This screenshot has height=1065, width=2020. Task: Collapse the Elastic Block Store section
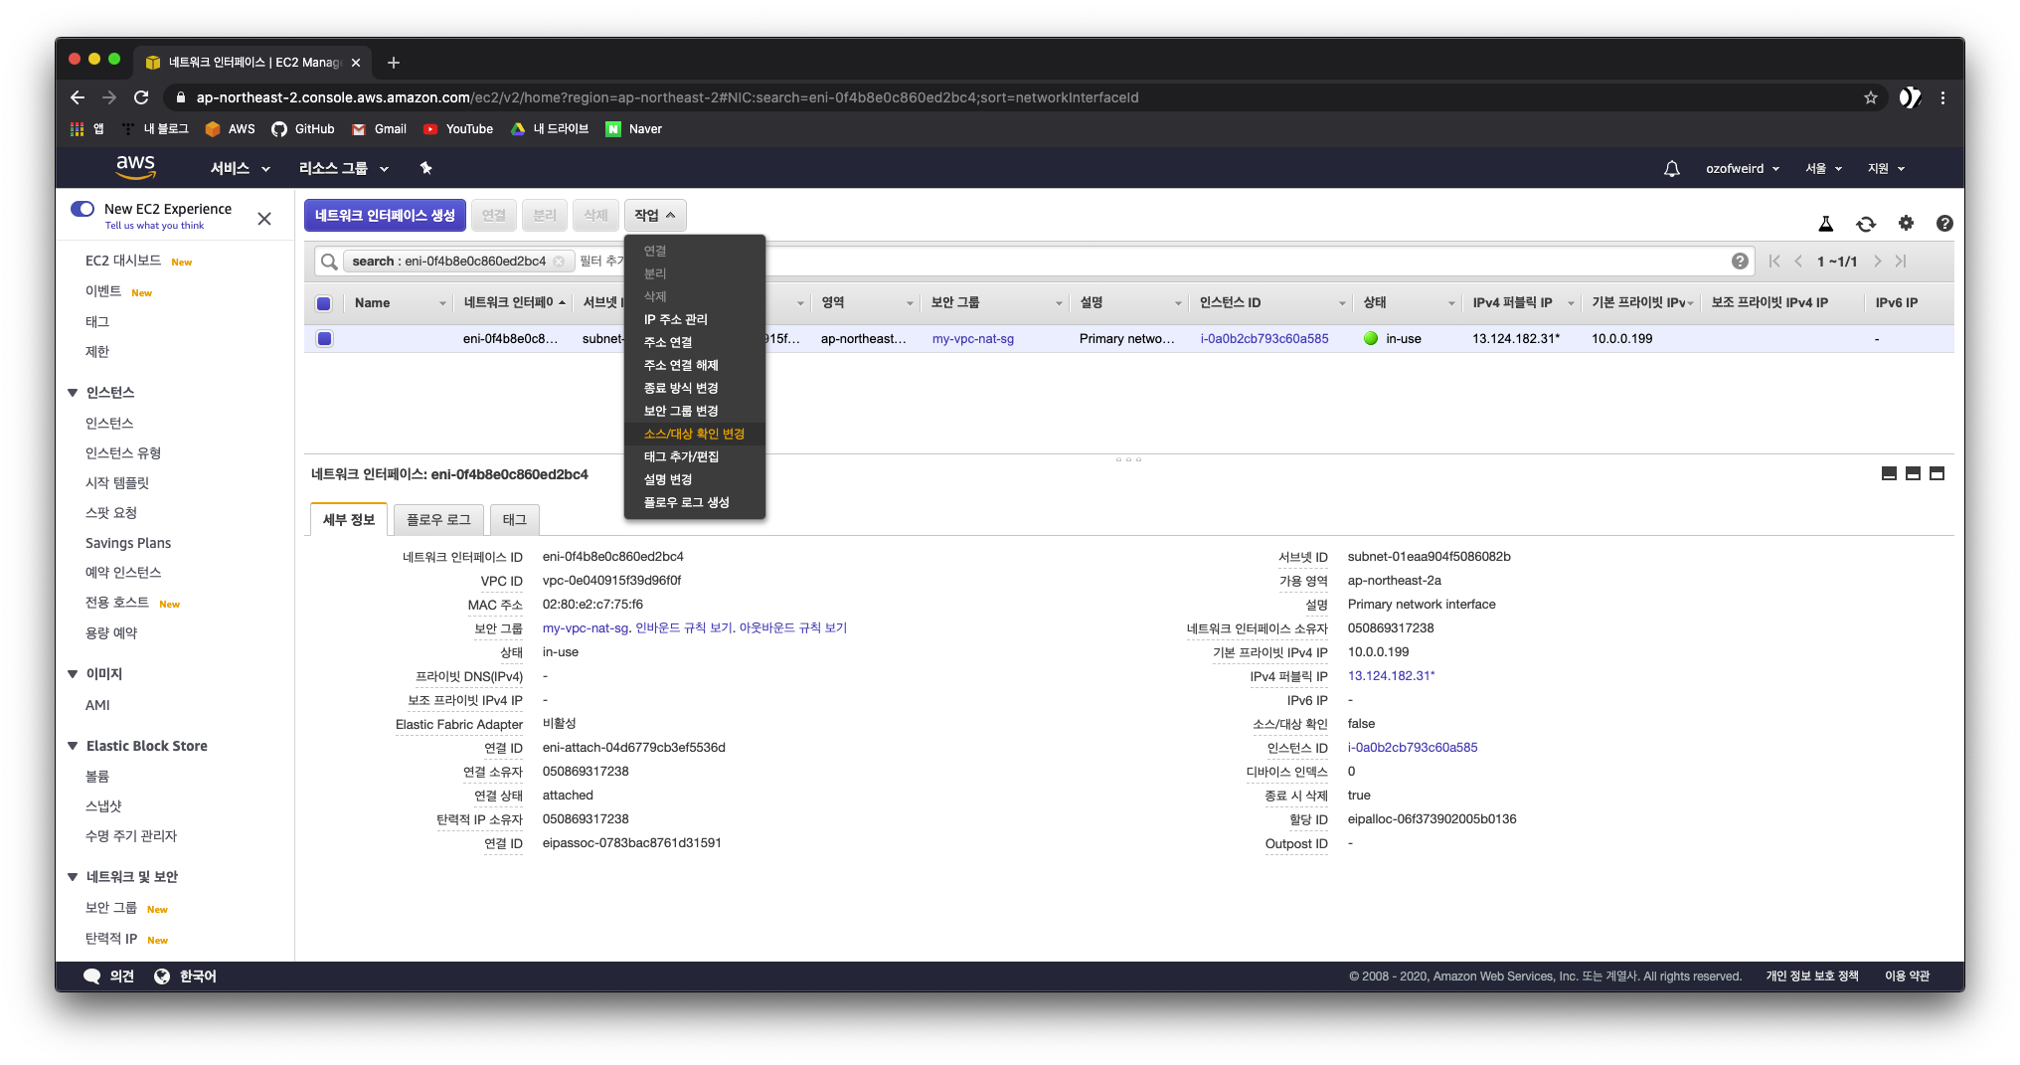click(73, 746)
